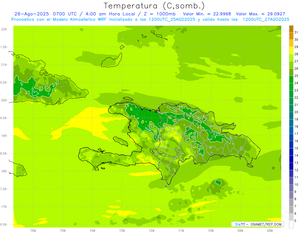Click the '73W' longitude axis label

click(122, 230)
